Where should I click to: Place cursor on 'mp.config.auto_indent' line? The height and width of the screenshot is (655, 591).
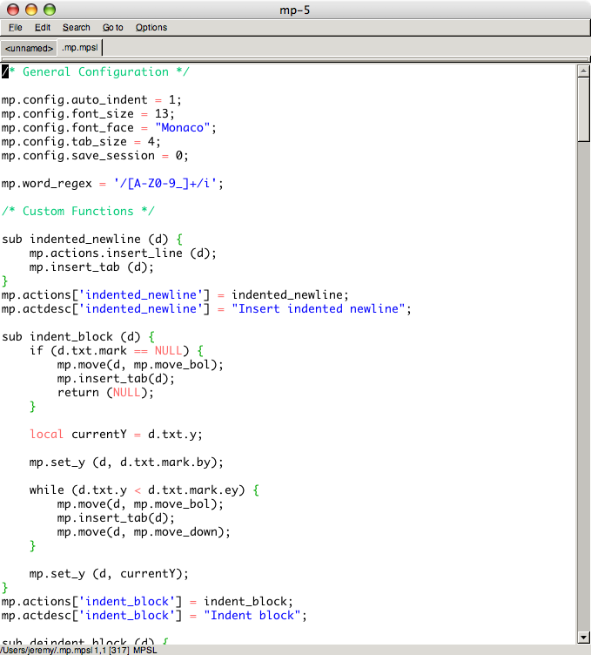point(91,100)
